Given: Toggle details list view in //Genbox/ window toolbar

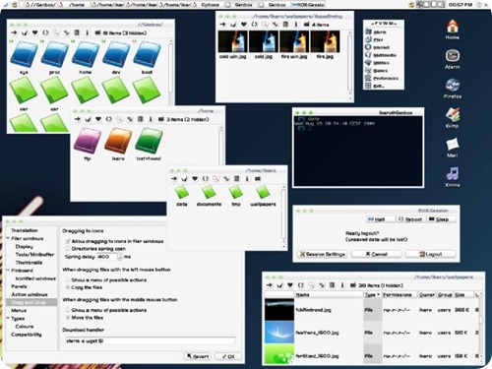Looking at the screenshot, I should [x=77, y=32].
